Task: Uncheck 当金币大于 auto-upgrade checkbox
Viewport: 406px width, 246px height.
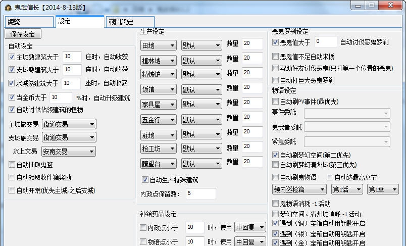Action: [12, 97]
